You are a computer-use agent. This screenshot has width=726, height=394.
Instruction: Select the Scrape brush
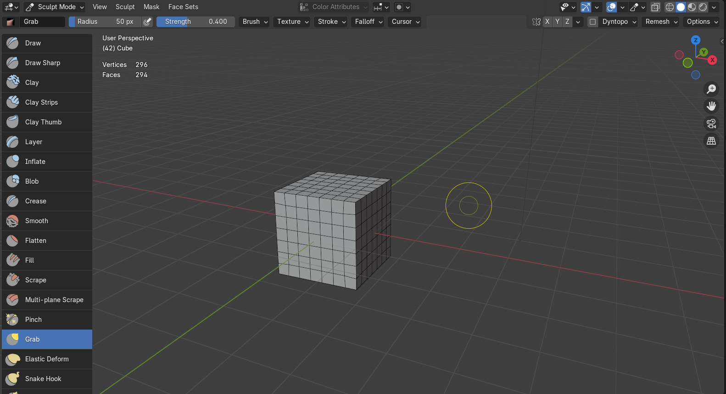click(x=47, y=280)
